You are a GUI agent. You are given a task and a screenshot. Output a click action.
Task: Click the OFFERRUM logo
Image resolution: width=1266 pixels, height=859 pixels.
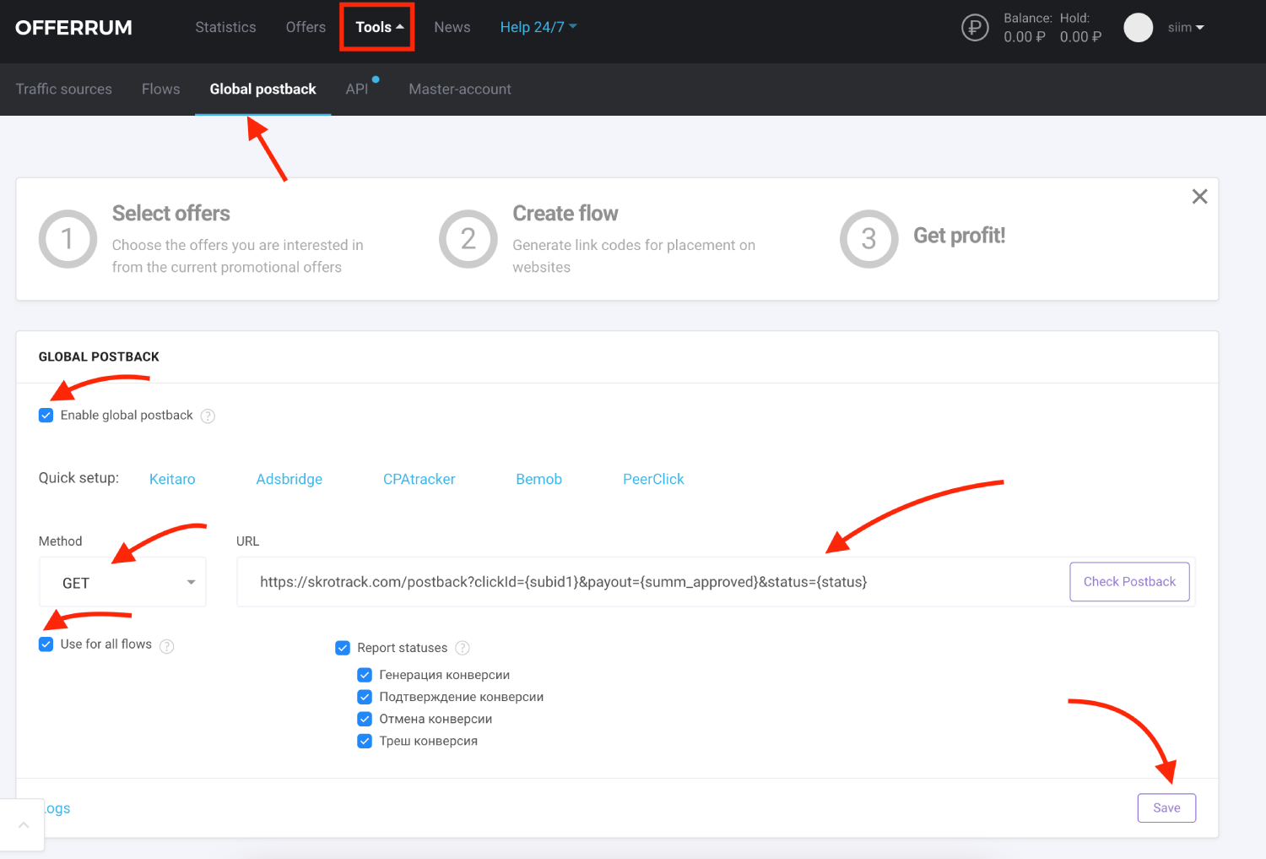tap(73, 27)
